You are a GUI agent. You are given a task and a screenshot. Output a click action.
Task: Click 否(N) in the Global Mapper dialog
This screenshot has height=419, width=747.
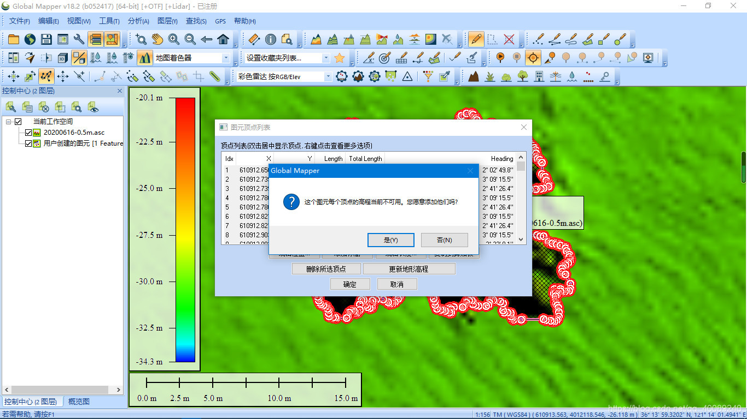pyautogui.click(x=445, y=240)
